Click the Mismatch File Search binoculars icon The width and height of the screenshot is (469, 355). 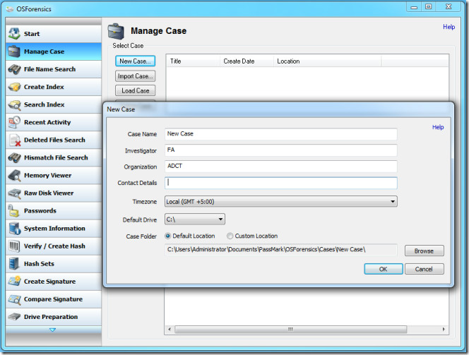click(14, 157)
